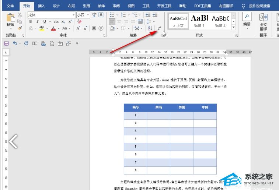The width and height of the screenshot is (279, 190).
Task: Apply the red font color
Action: point(53,28)
